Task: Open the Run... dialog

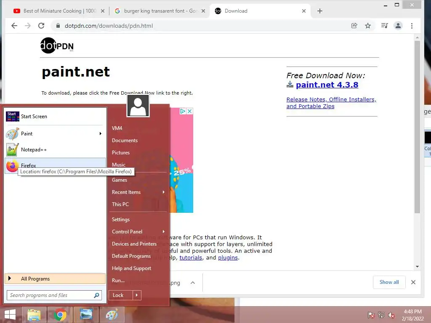Action: tap(118, 281)
